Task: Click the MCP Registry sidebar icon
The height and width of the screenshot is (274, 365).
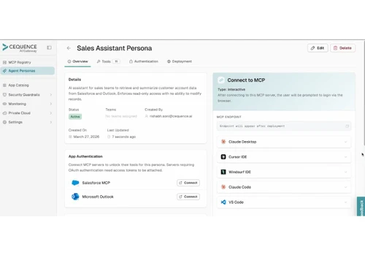Action: [4, 62]
